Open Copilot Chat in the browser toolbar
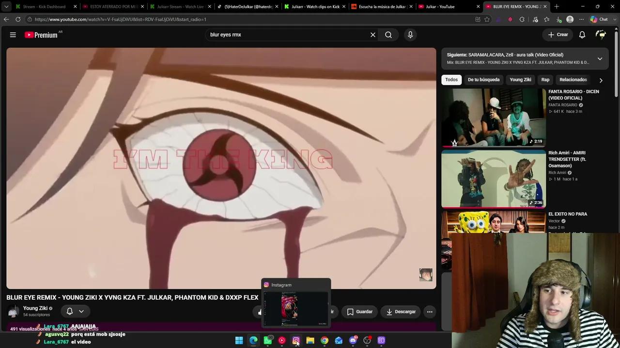 coord(599,19)
